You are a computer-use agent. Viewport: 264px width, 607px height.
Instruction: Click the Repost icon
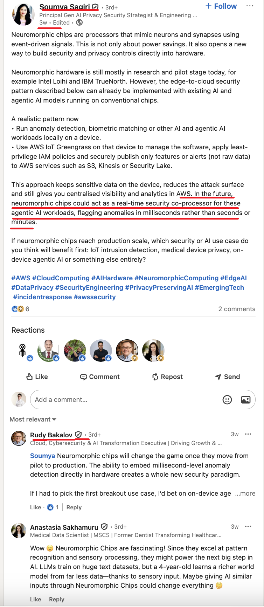(155, 377)
